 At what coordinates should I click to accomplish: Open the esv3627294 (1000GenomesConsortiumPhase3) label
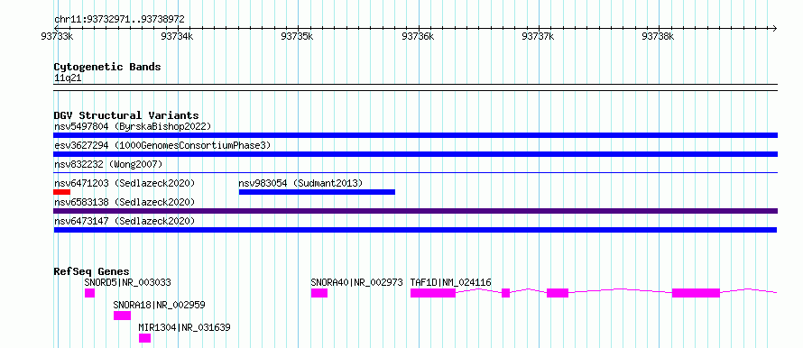tap(162, 145)
